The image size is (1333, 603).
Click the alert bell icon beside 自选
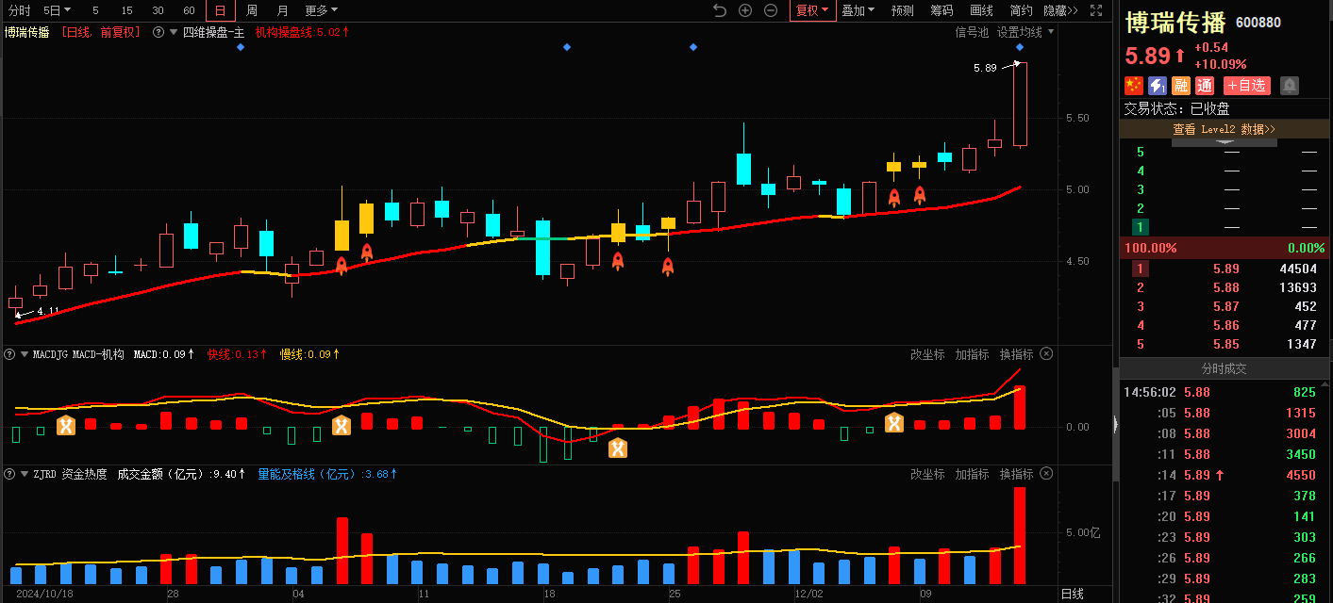click(1290, 86)
